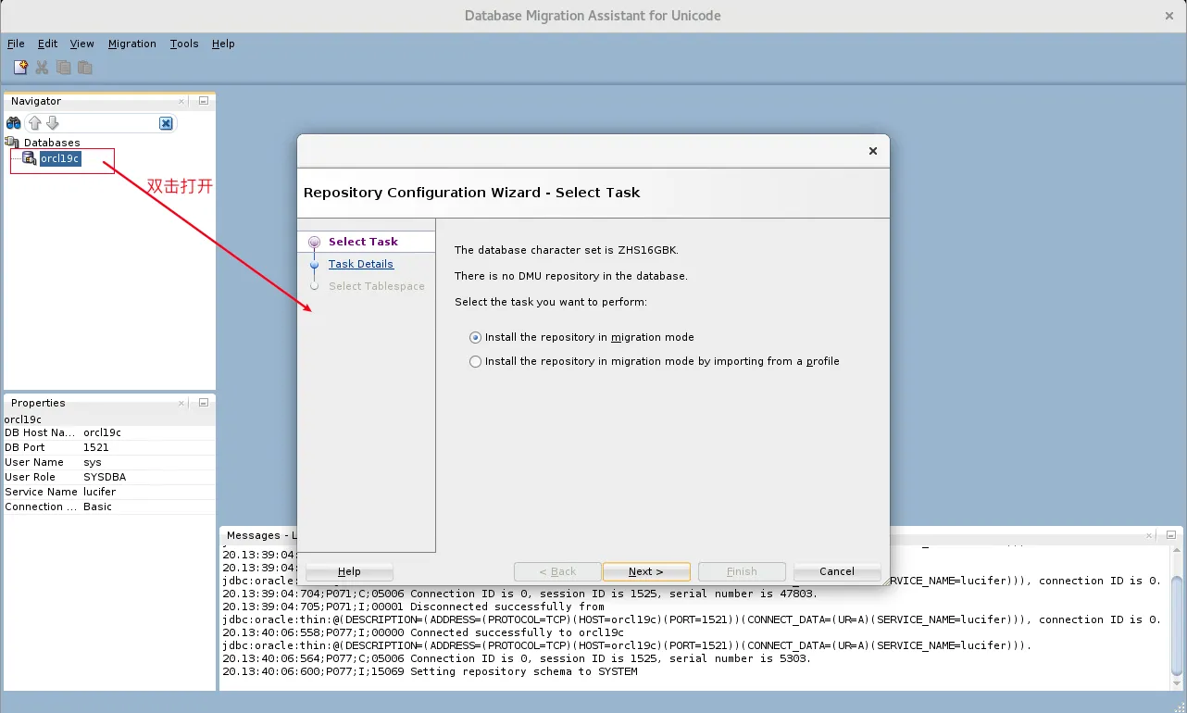Select the orcl19c database node
This screenshot has width=1187, height=713.
pyautogui.click(x=61, y=158)
